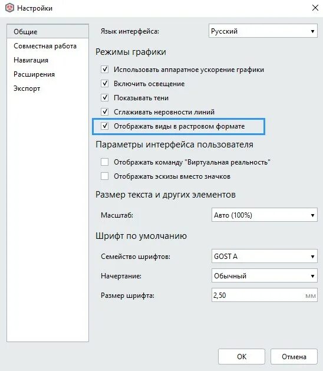The height and width of the screenshot is (371, 323).
Task: Expand the Масштаб dropdown list
Action: pyautogui.click(x=265, y=215)
